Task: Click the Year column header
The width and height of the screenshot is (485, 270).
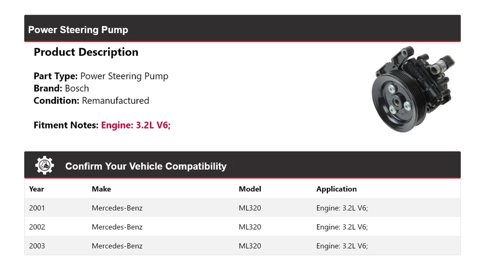Action: click(36, 189)
